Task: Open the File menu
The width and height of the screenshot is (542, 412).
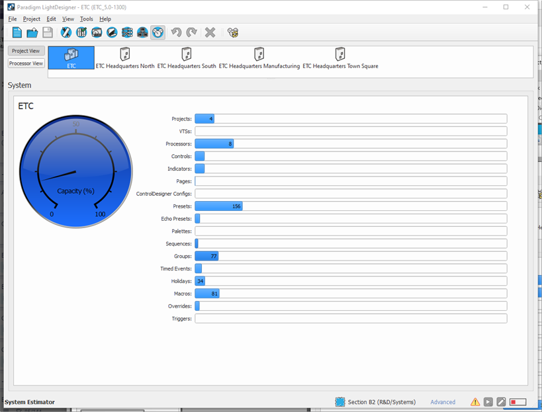Action: pos(12,19)
